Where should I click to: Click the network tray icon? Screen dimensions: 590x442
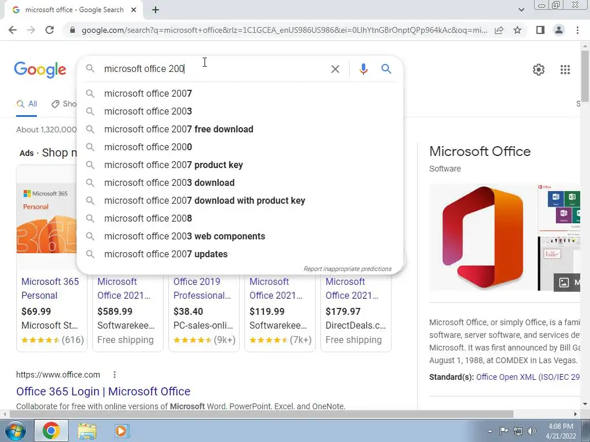click(518, 431)
